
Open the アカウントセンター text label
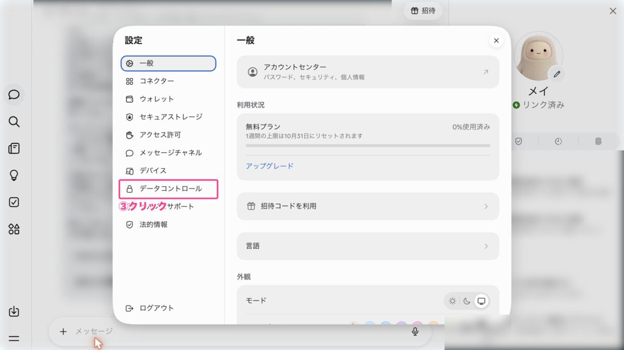coord(295,67)
